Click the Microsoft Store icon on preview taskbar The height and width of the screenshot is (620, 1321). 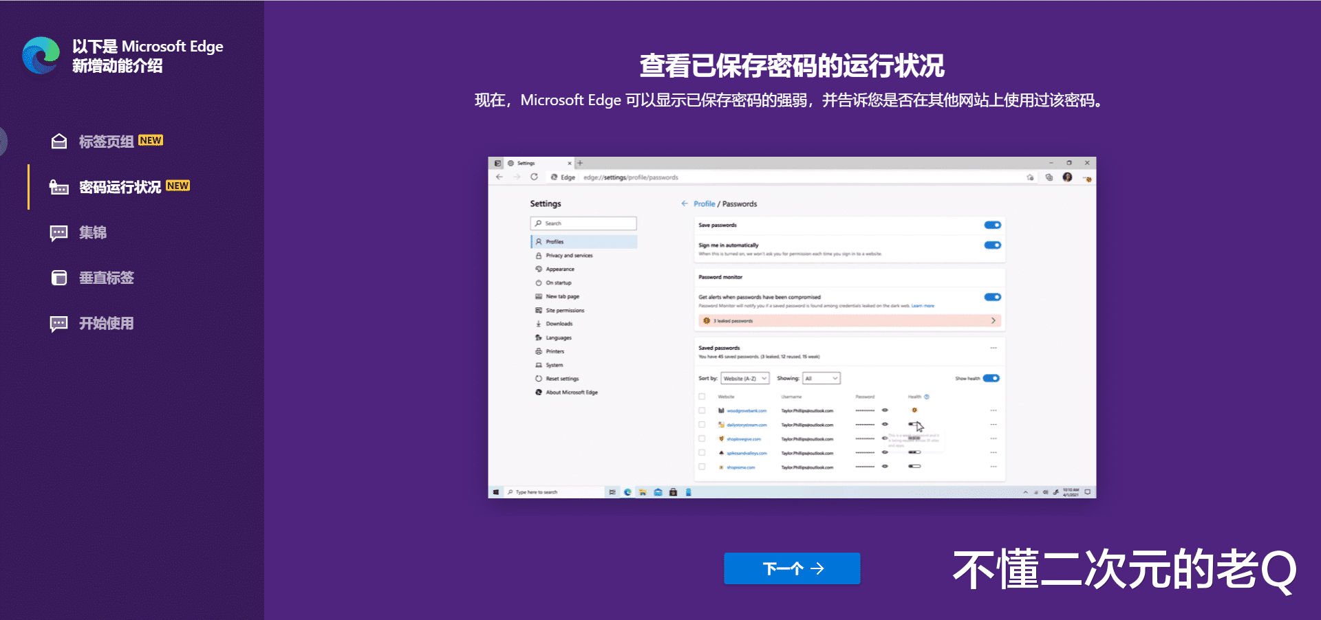click(x=673, y=492)
